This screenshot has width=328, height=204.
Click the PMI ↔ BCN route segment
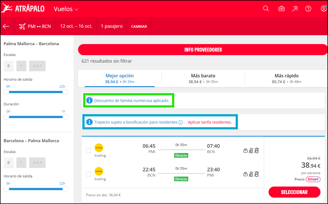pyautogui.click(x=35, y=26)
